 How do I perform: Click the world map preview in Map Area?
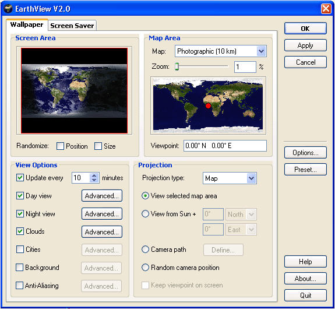coord(208,105)
